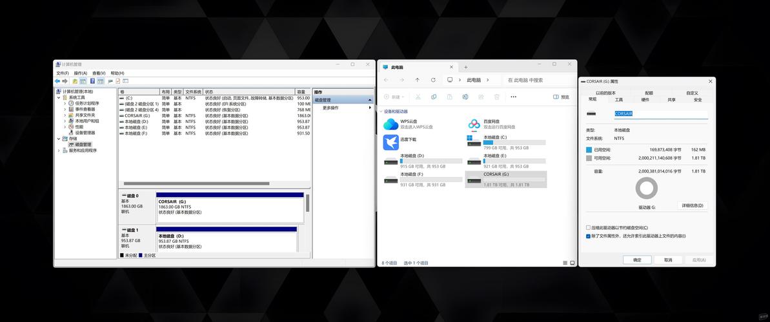Click the copy icon in File Explorer

click(434, 97)
